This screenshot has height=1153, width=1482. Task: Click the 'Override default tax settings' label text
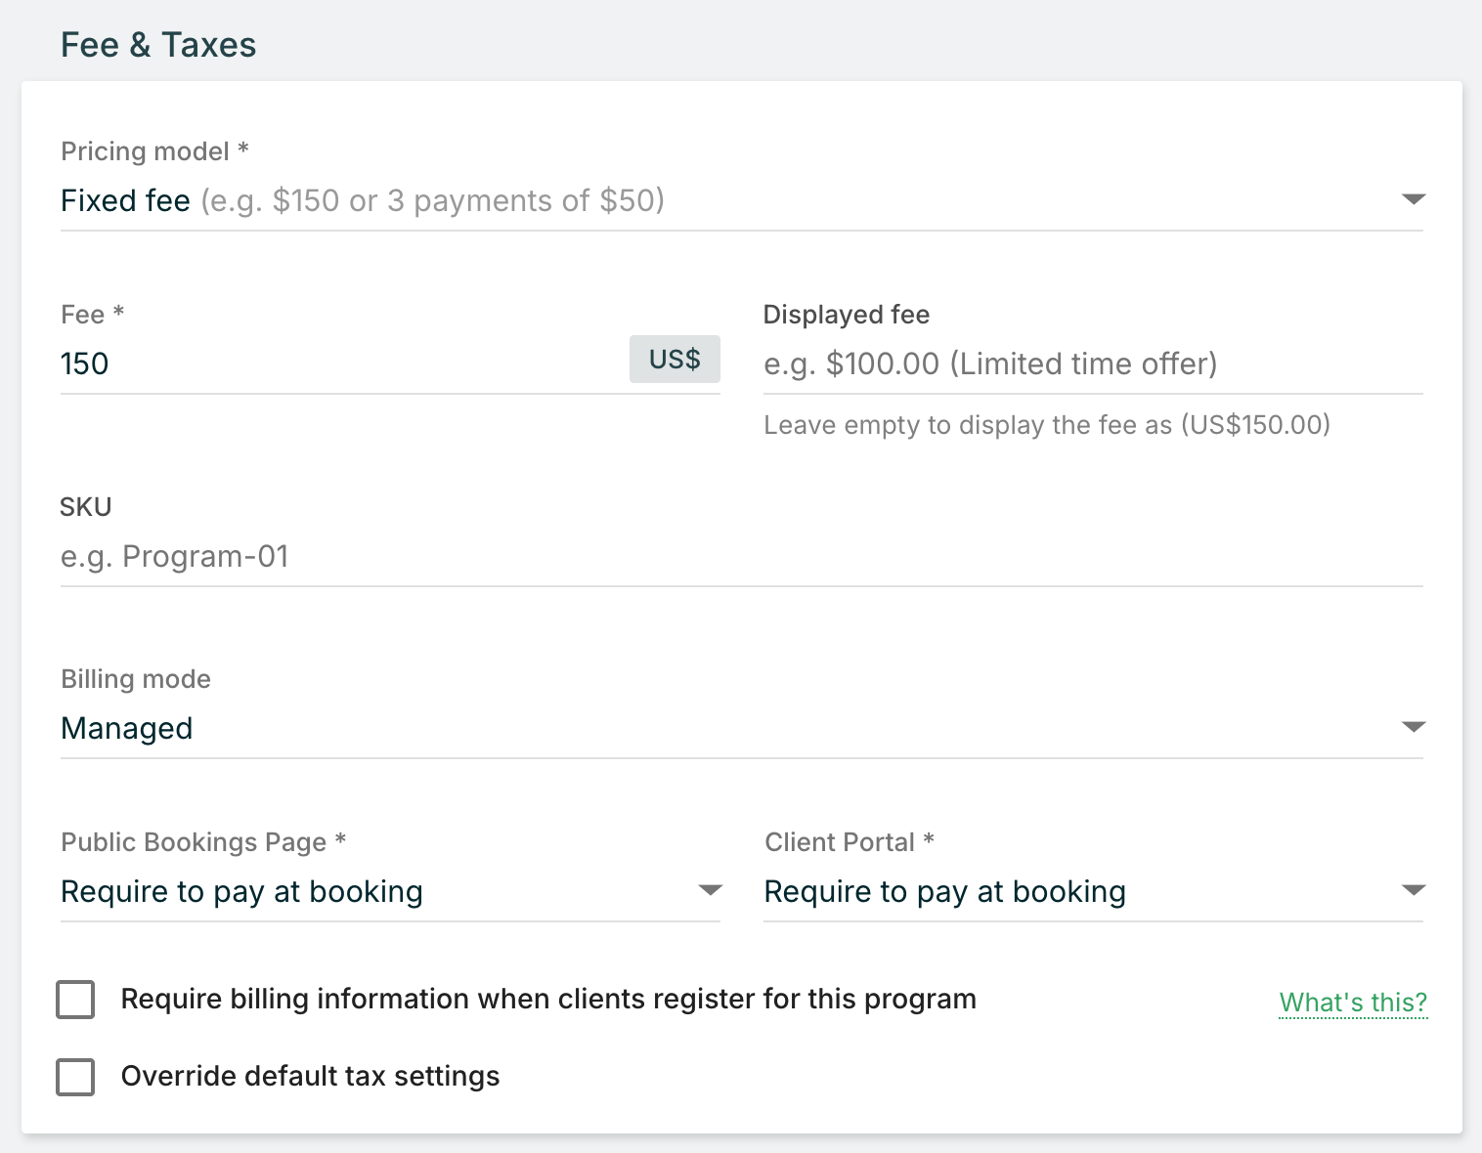coord(310,1077)
